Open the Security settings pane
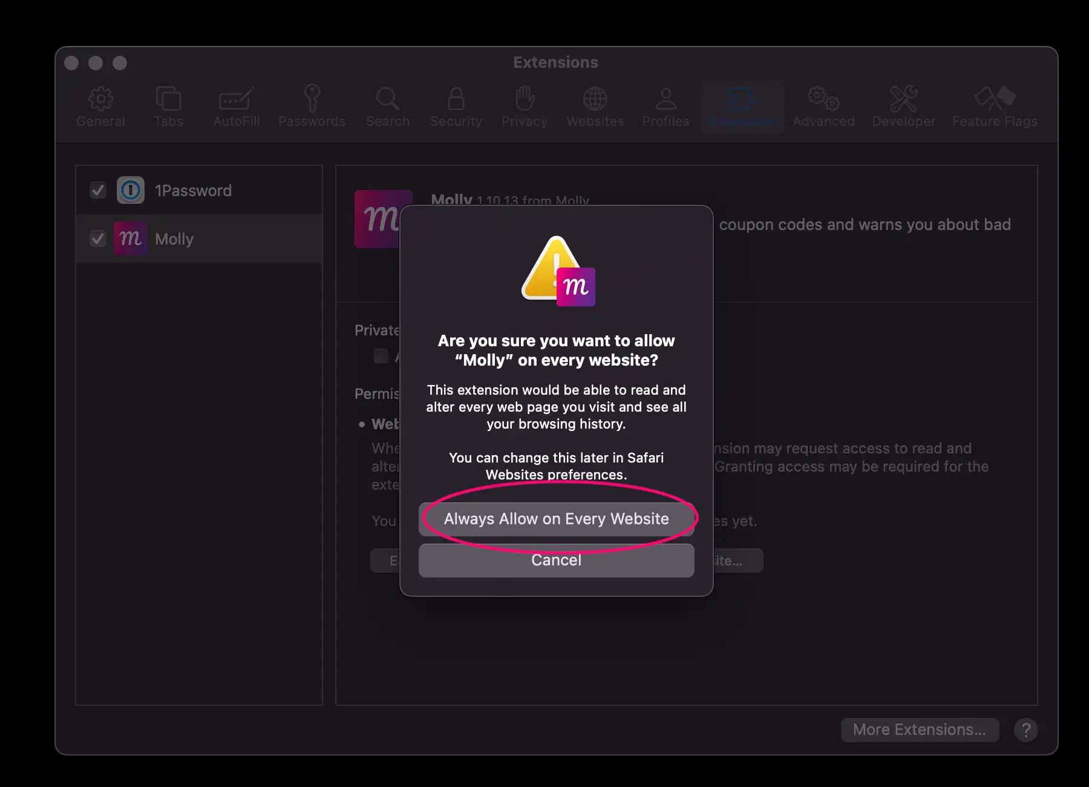Image resolution: width=1089 pixels, height=787 pixels. (456, 107)
